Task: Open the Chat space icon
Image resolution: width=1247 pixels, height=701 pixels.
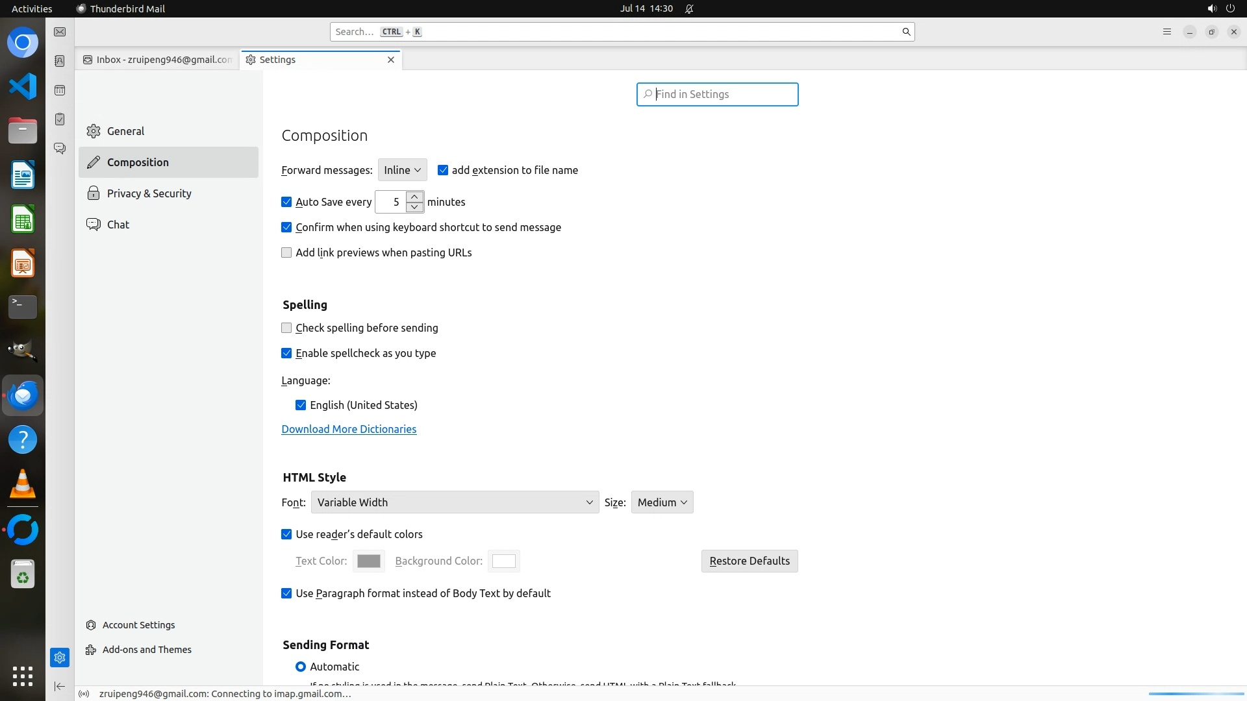Action: coord(60,149)
